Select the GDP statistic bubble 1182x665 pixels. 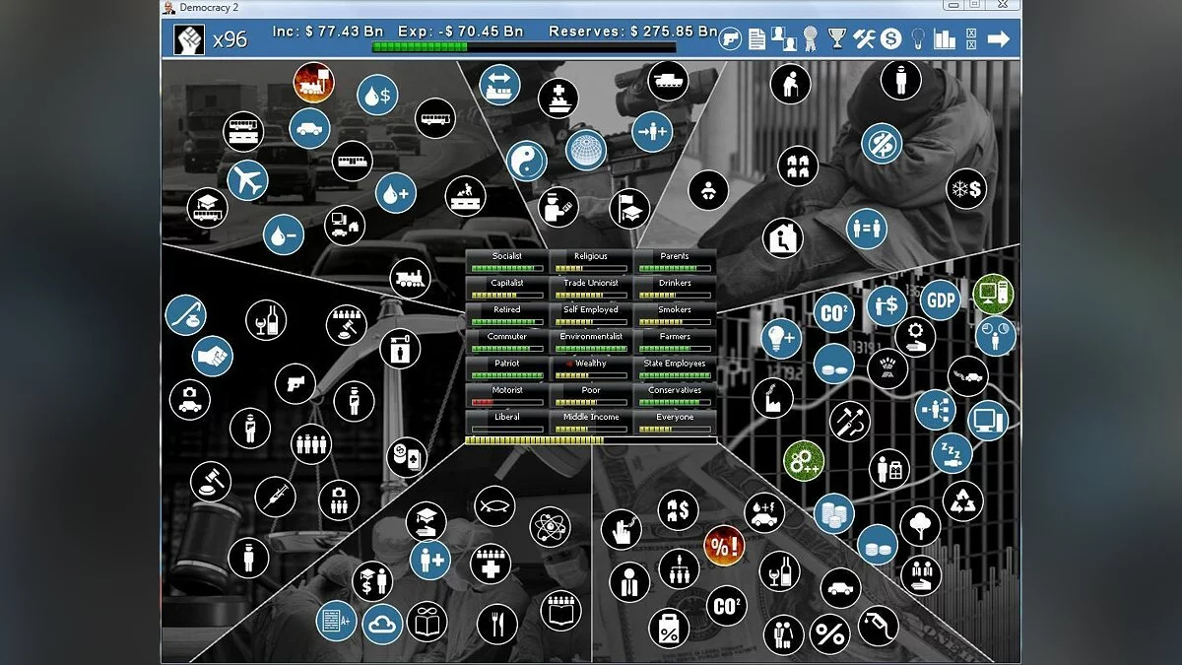point(941,299)
